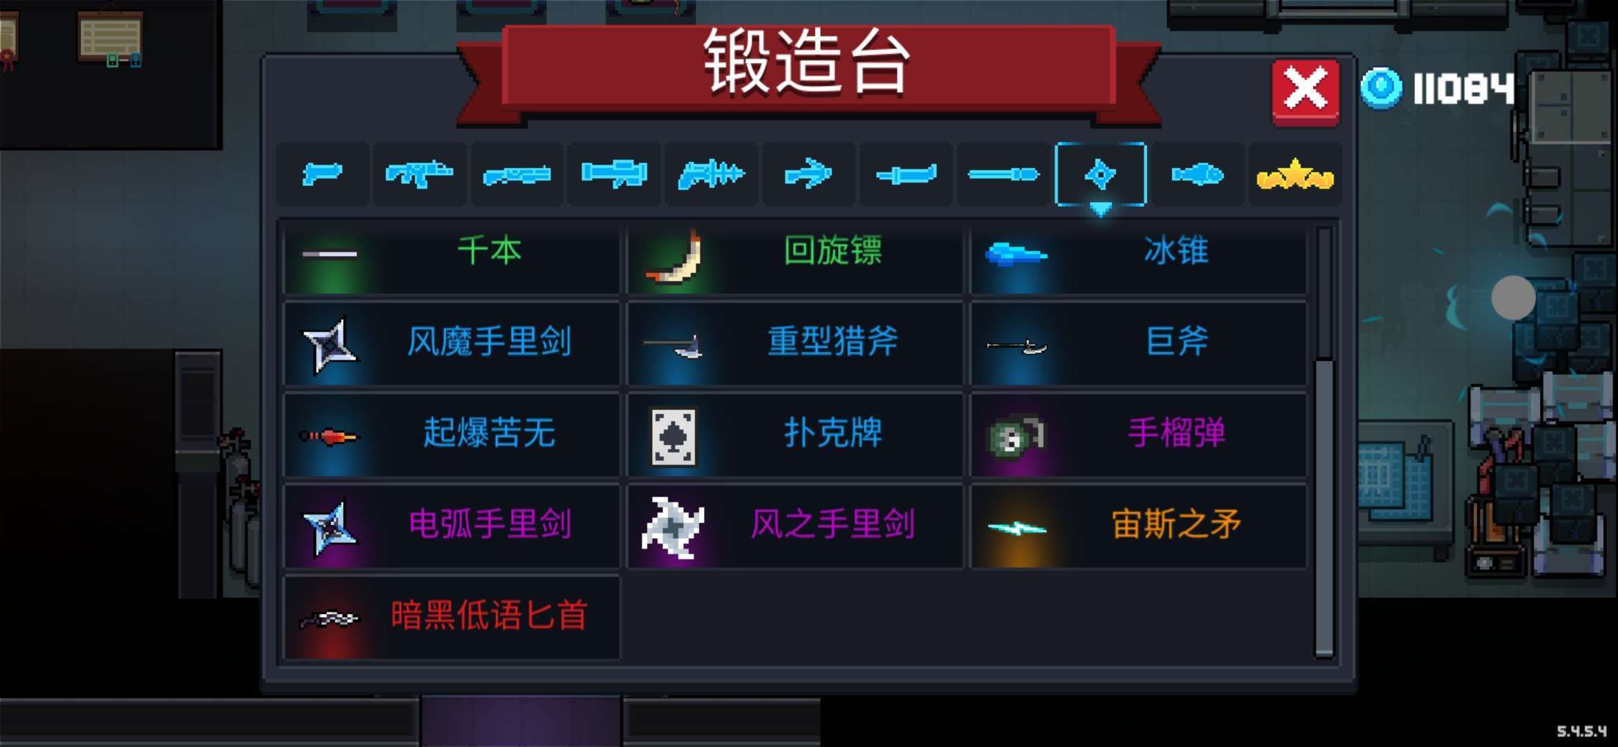Select 风魔手里剑 shuriken entry
Viewport: 1618px width, 747px height.
tap(452, 343)
